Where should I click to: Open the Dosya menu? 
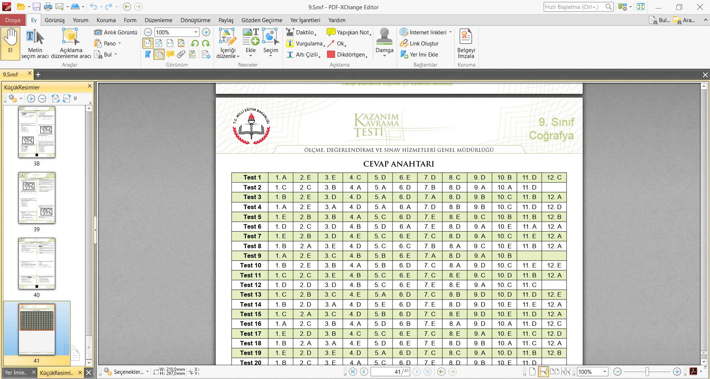pos(13,20)
